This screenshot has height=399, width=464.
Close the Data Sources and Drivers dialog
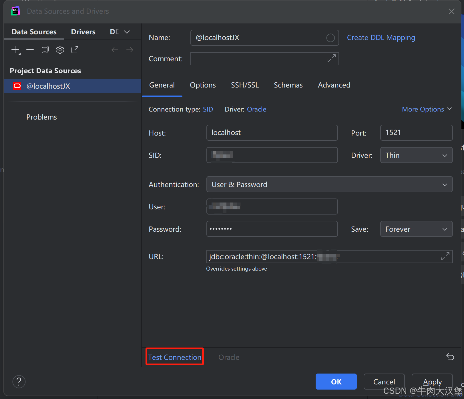tap(452, 11)
